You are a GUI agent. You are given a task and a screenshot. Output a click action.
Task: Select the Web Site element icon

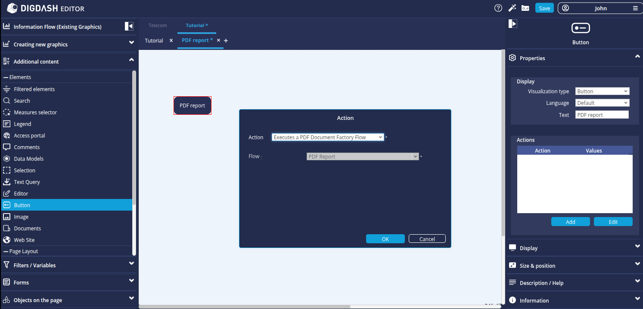tap(6, 240)
